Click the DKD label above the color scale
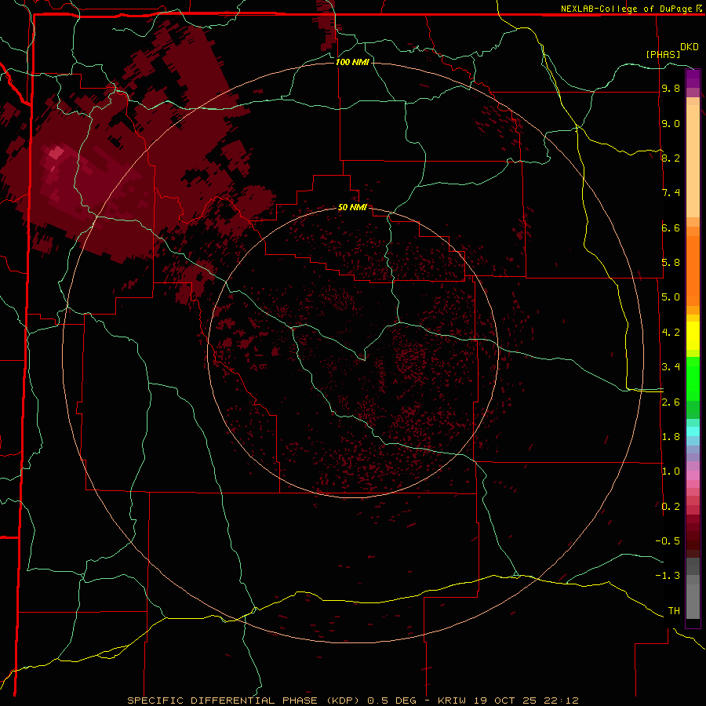 (690, 47)
